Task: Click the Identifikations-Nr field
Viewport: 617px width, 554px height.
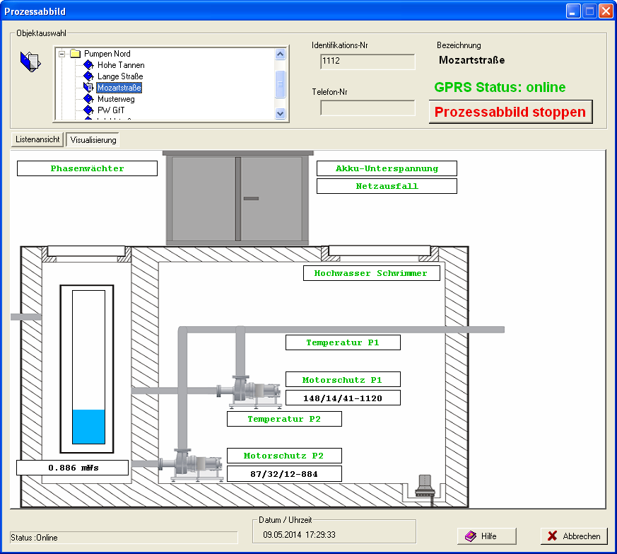Action: (367, 62)
